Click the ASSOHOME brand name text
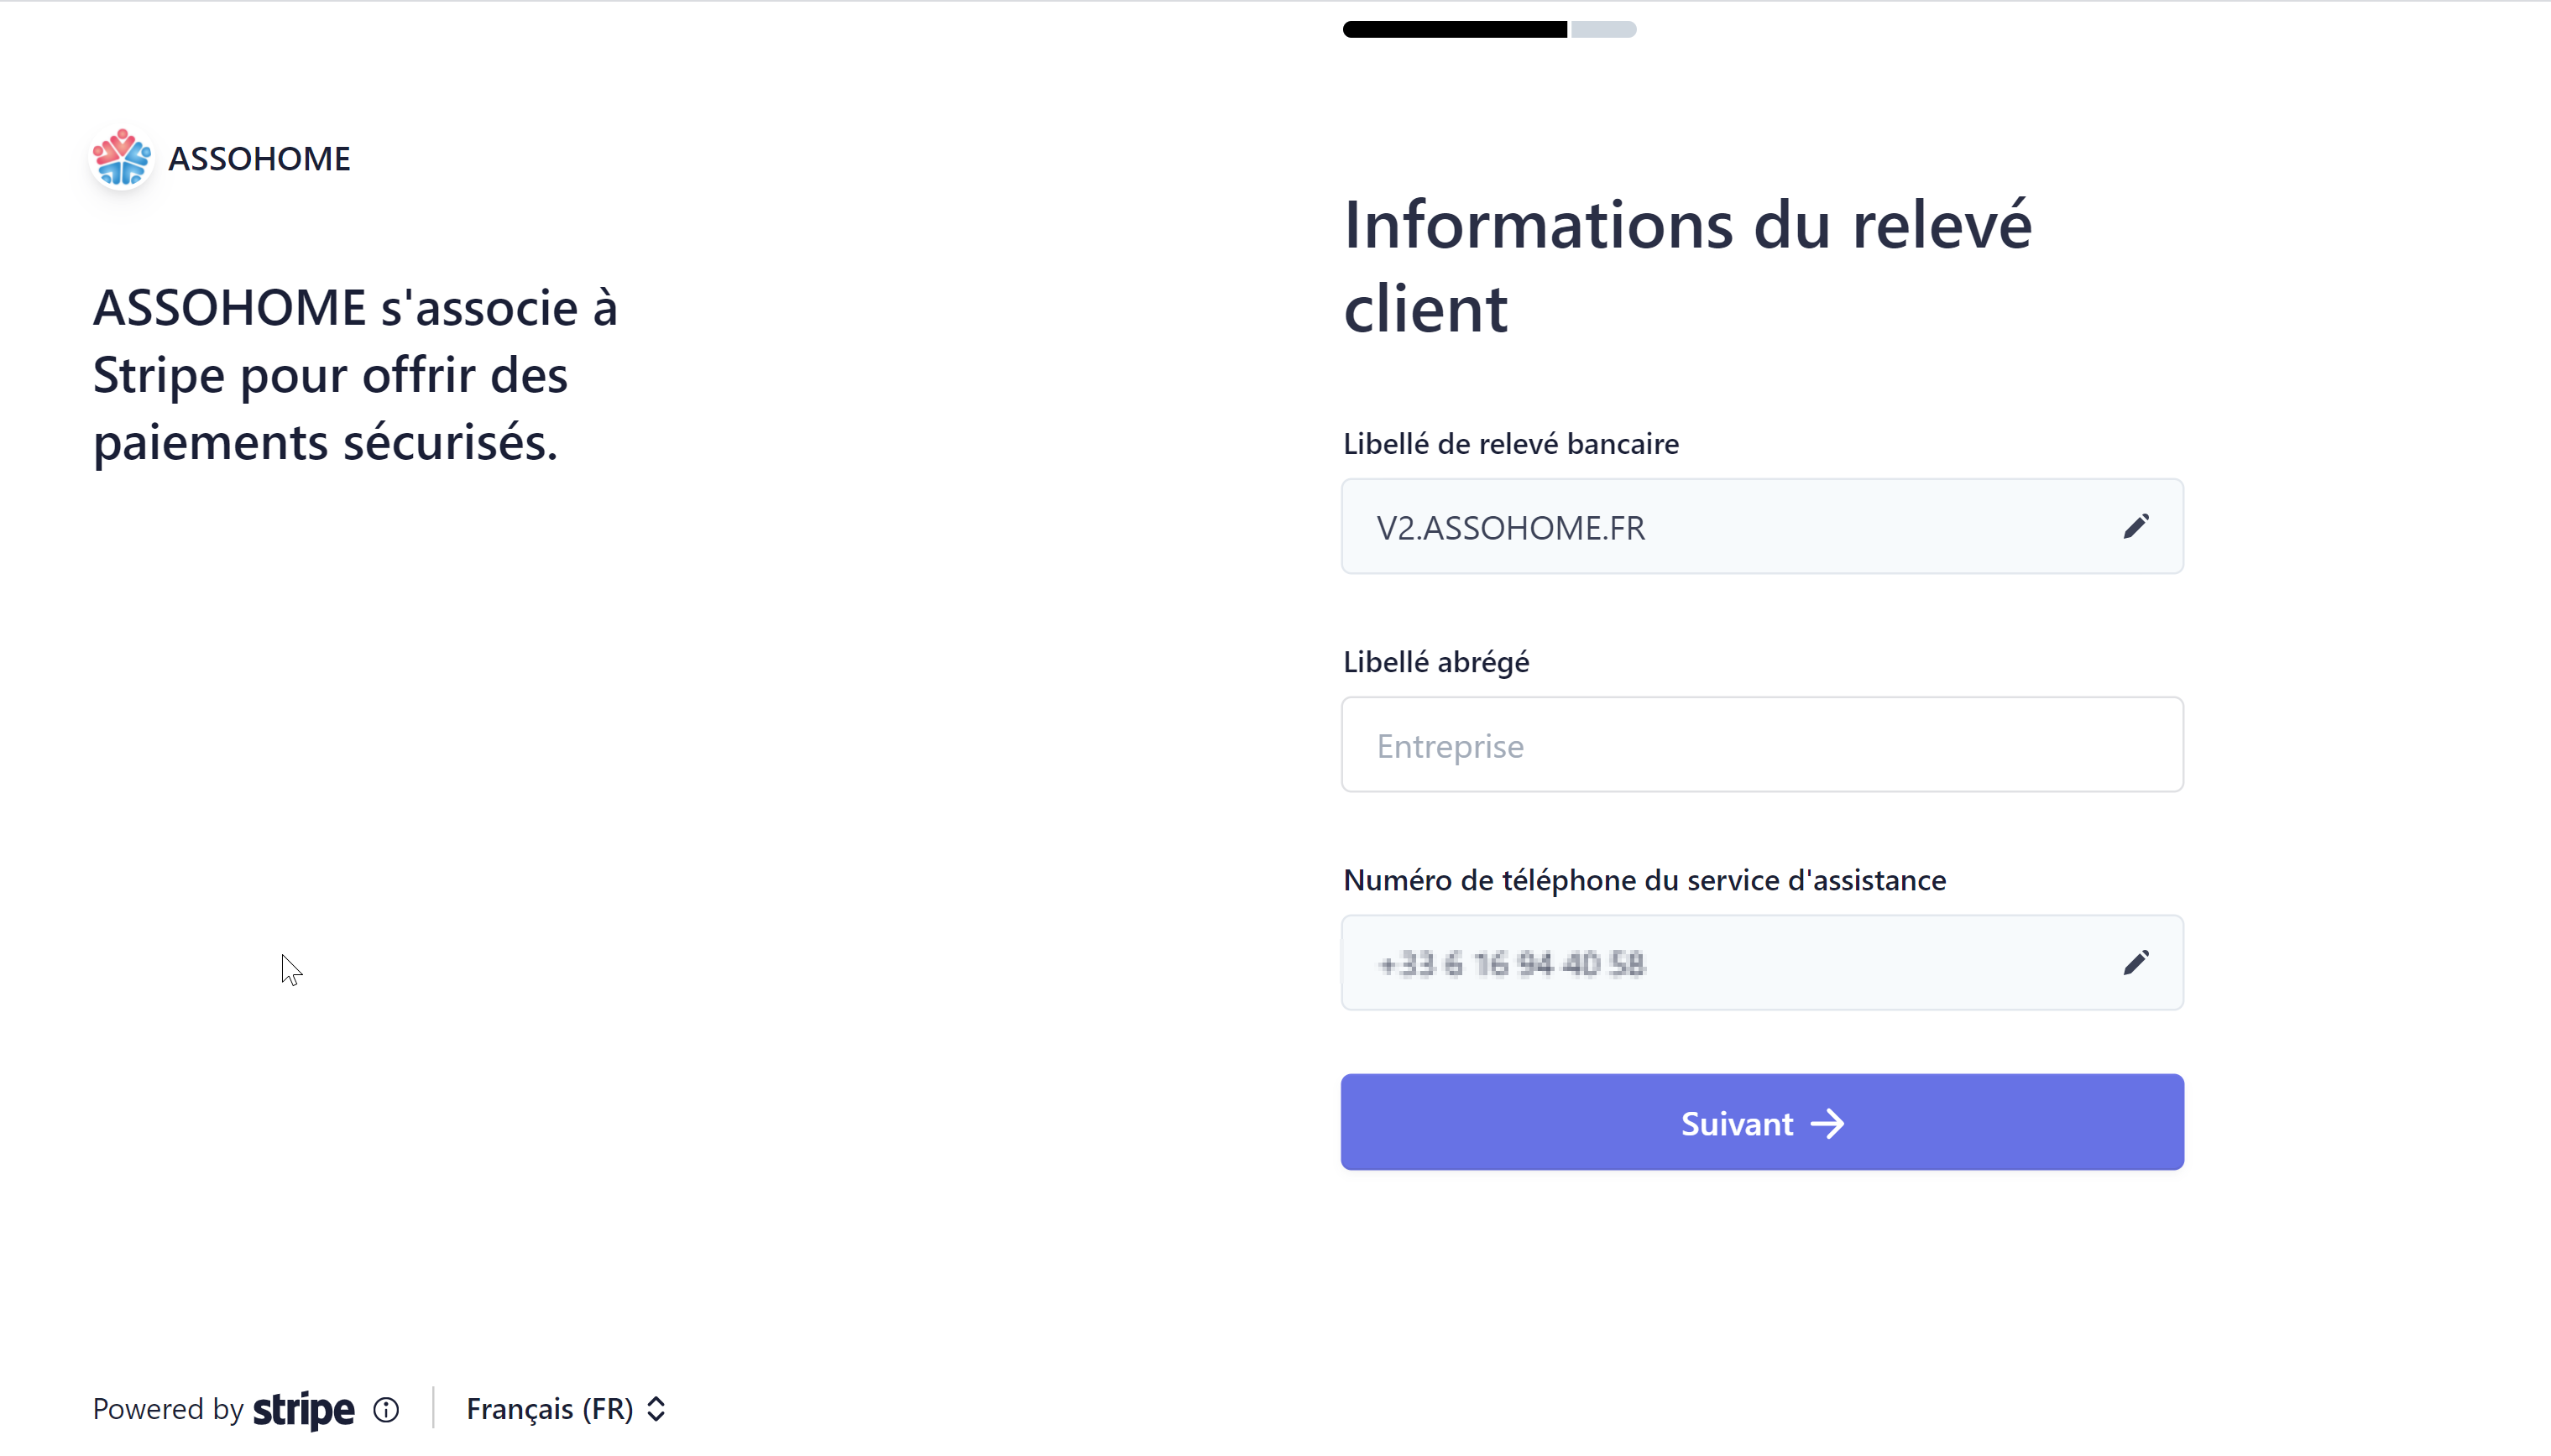This screenshot has height=1456, width=2551. coord(259,158)
